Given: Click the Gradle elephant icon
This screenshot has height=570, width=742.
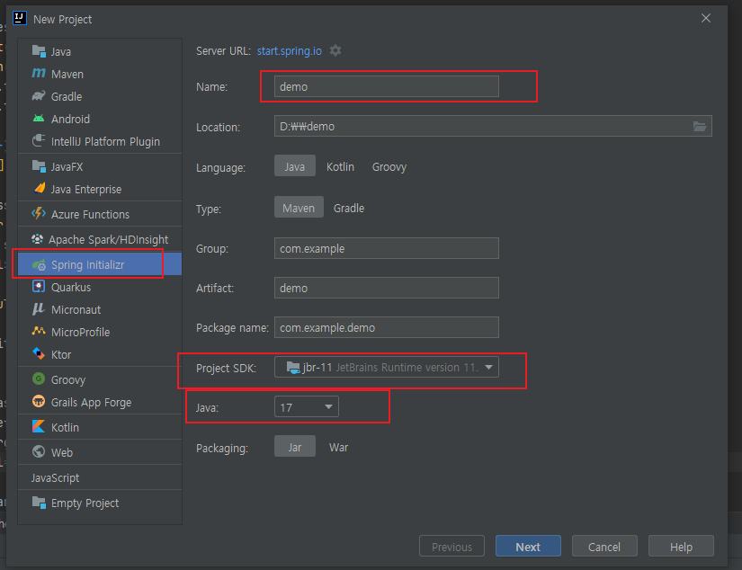Looking at the screenshot, I should point(39,96).
